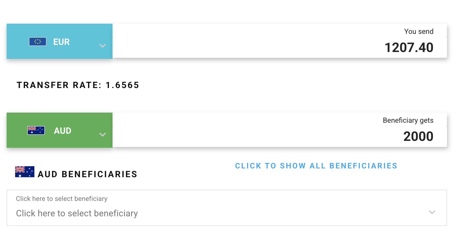Focus the You send amount 1207.40
Image resolution: width=461 pixels, height=235 pixels.
click(x=409, y=48)
